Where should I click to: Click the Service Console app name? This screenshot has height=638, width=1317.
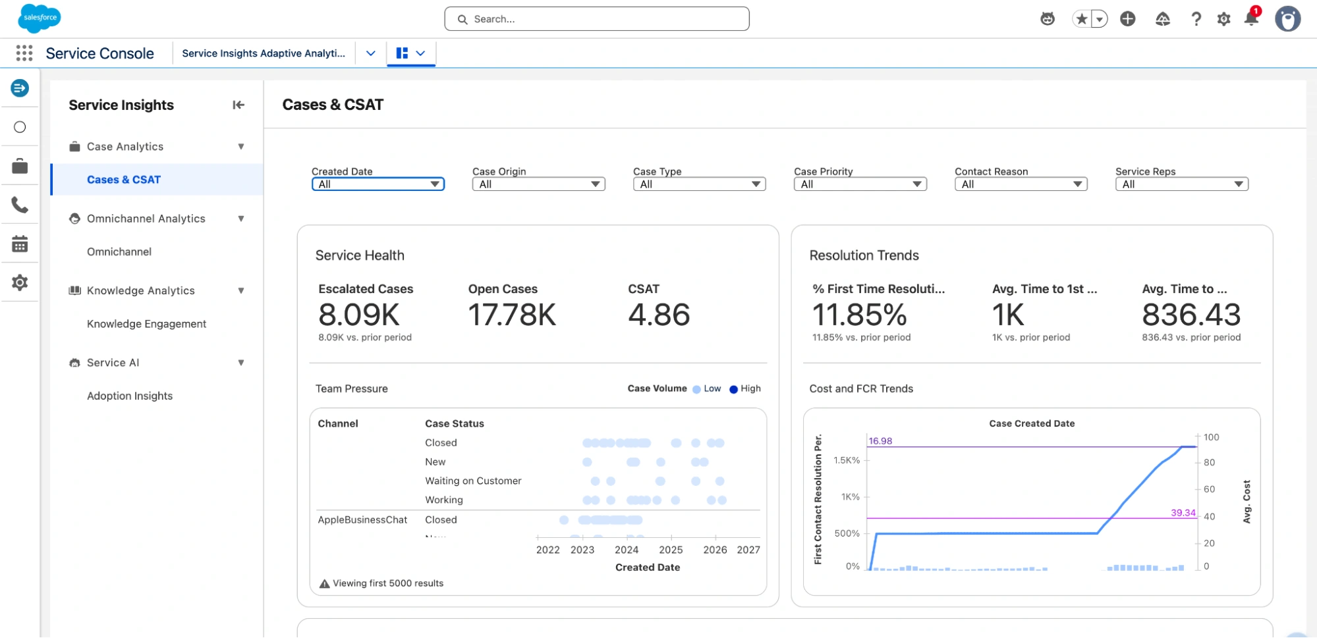point(99,53)
